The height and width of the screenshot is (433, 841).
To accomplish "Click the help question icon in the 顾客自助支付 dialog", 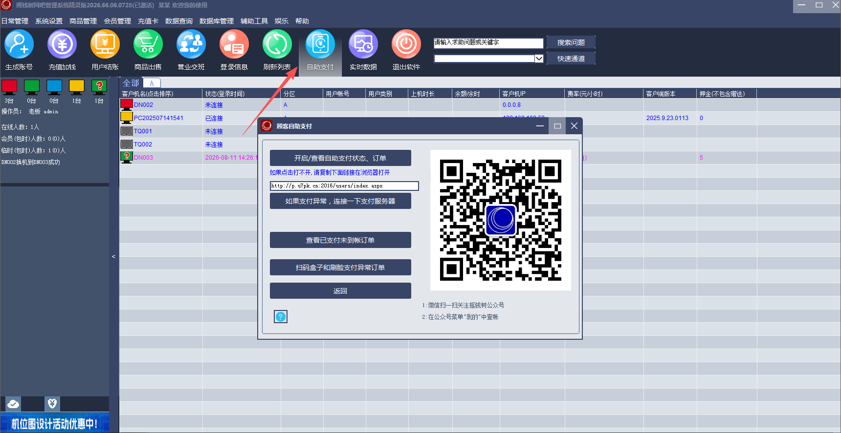I will [281, 317].
